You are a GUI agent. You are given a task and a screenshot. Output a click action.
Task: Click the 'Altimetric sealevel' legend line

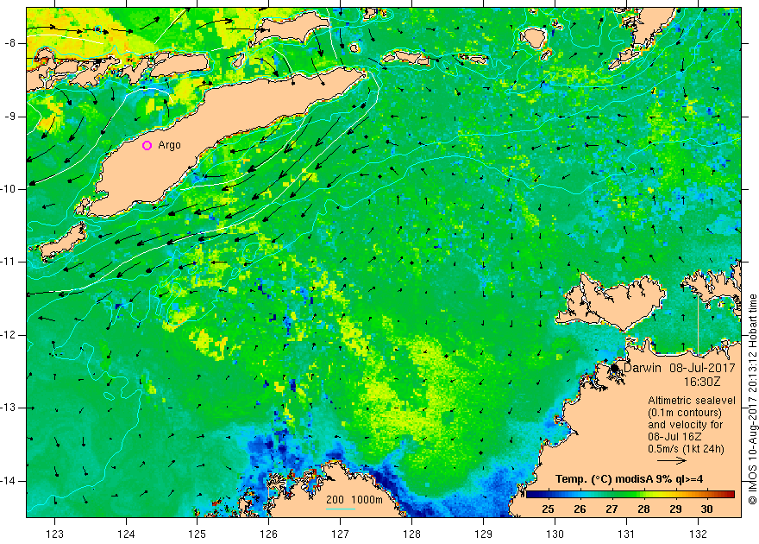pos(692,401)
